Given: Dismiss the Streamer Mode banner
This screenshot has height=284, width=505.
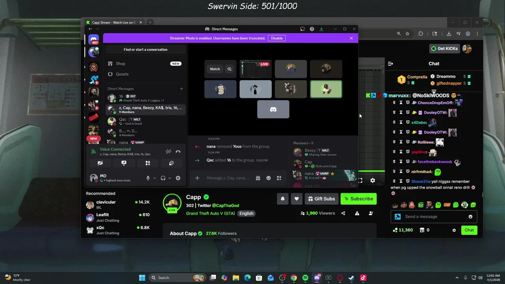Looking at the screenshot, I should (x=351, y=38).
